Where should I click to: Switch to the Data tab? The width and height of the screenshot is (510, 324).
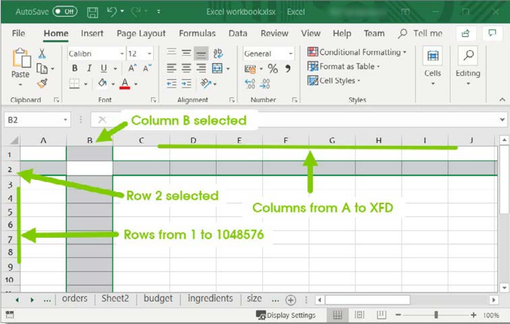click(238, 33)
